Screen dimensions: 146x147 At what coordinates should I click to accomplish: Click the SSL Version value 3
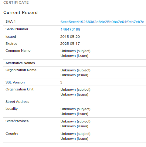click(x=61, y=82)
